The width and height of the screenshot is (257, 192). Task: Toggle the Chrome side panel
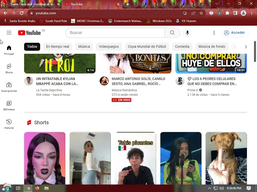[235, 13]
